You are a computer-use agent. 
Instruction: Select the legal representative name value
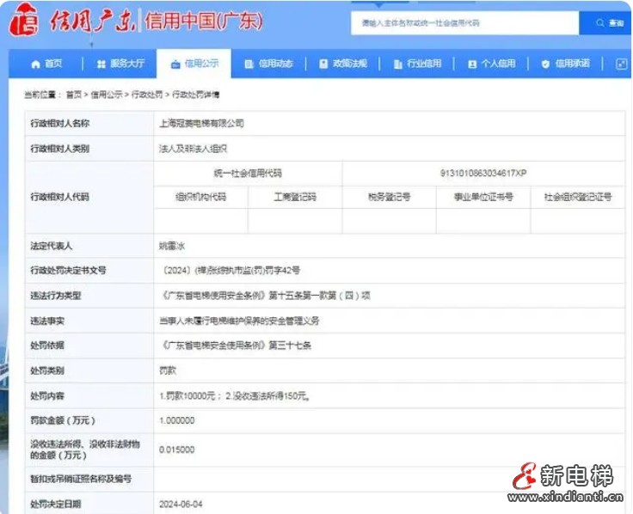[172, 246]
